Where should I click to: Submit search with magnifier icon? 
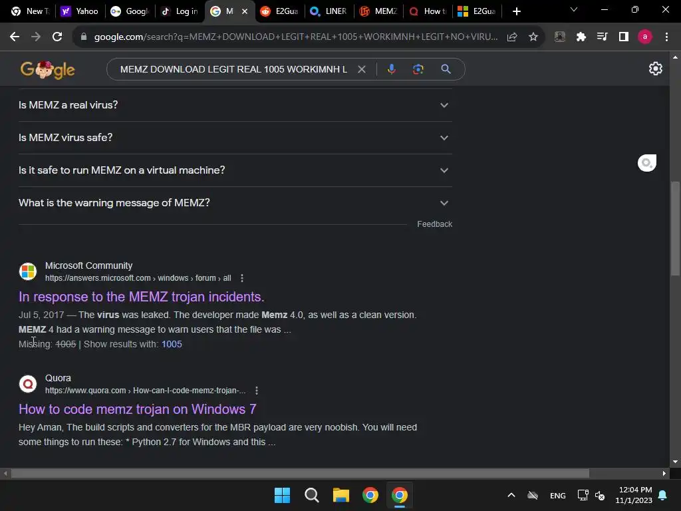click(x=446, y=69)
